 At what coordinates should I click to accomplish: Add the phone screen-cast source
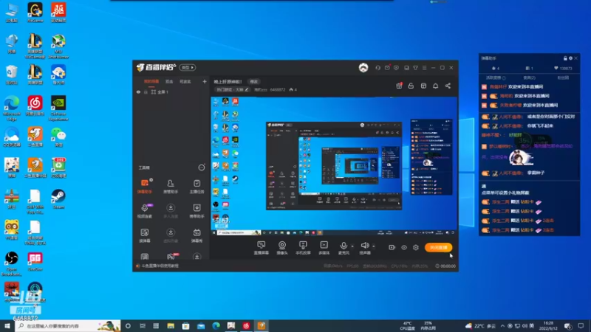[303, 248]
